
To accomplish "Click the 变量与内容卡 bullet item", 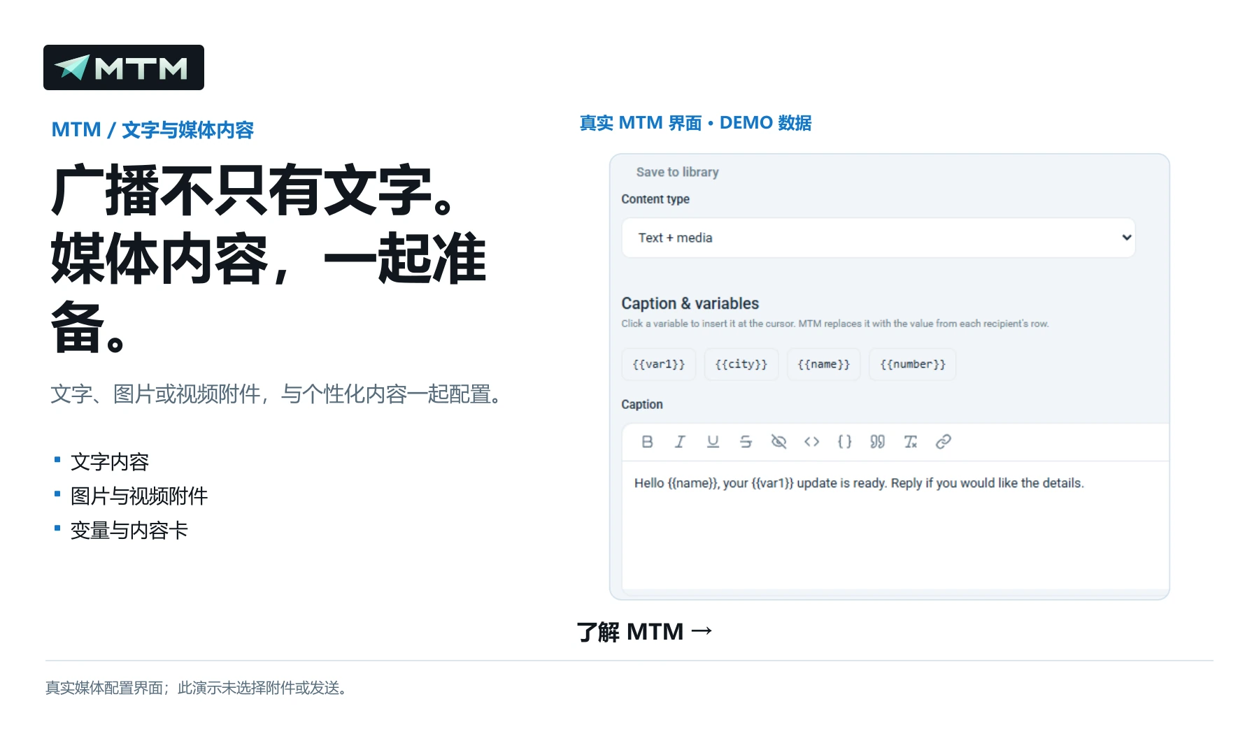I will (129, 531).
